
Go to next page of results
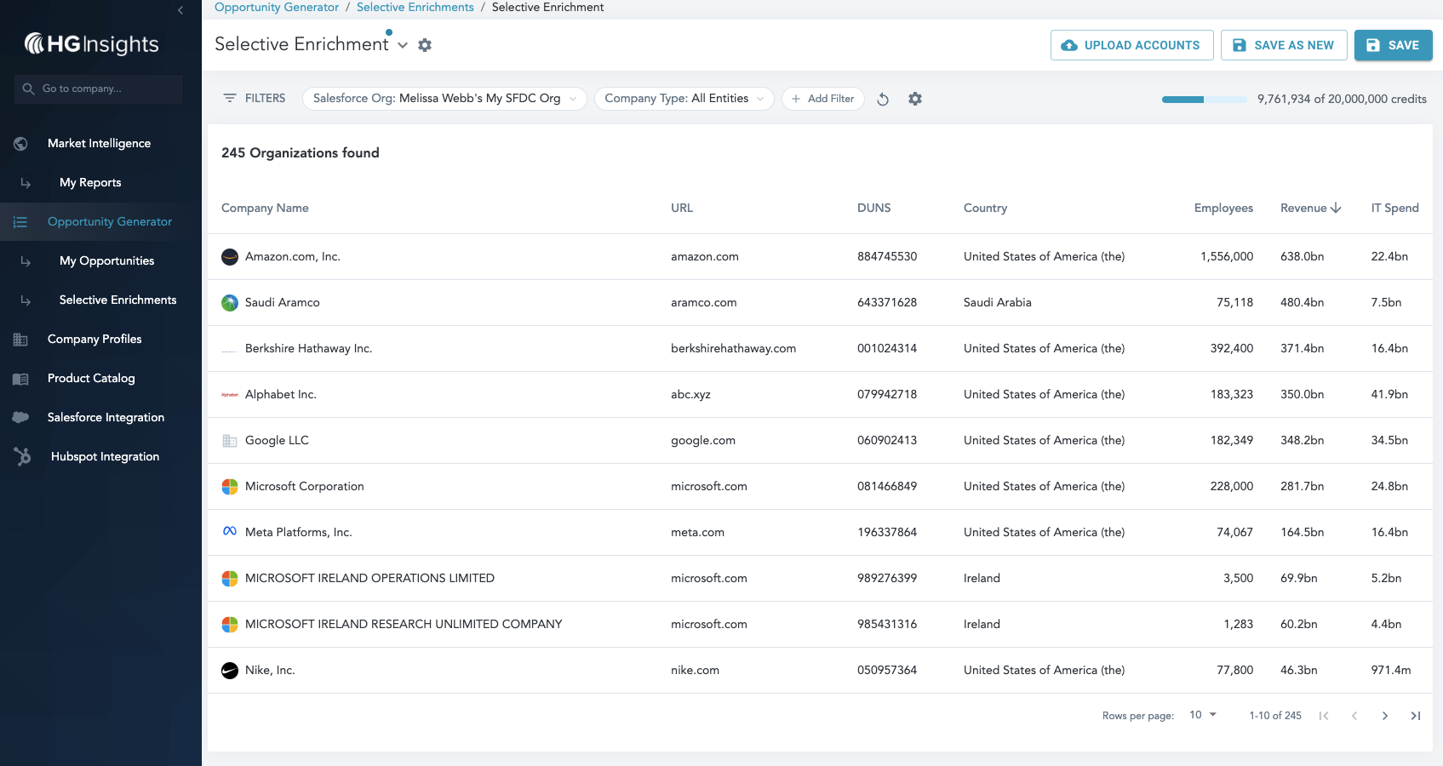[1385, 716]
